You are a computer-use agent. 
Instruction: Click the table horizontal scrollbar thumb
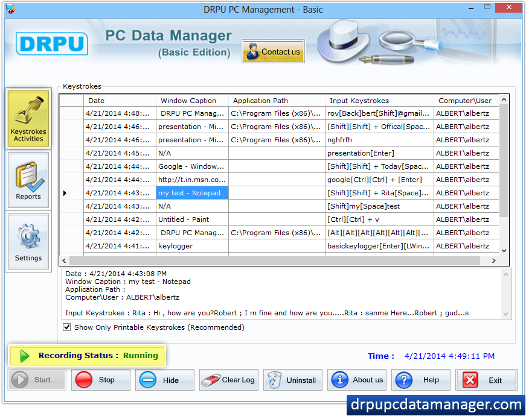pyautogui.click(x=274, y=260)
